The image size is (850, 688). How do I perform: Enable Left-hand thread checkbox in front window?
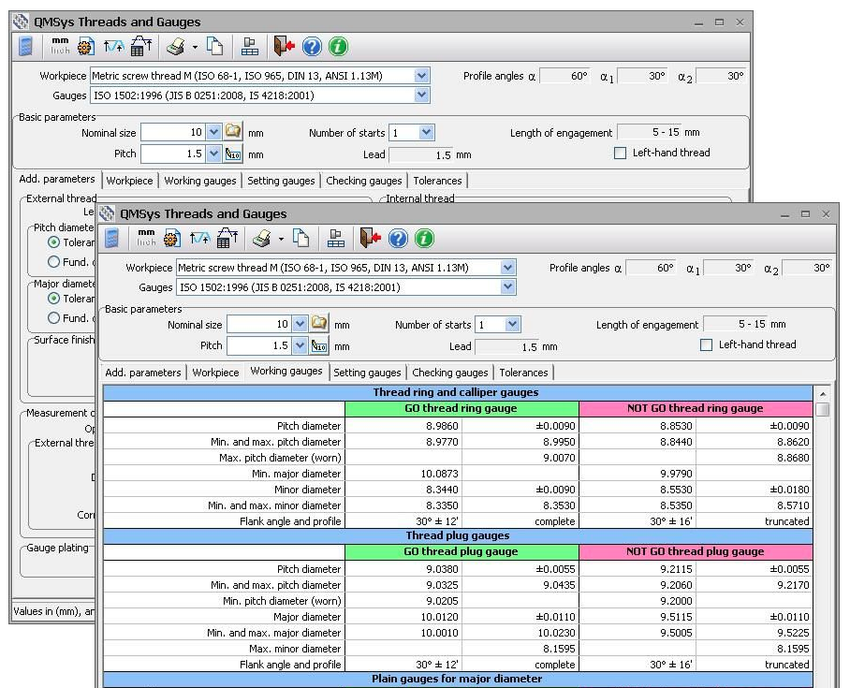pyautogui.click(x=707, y=344)
